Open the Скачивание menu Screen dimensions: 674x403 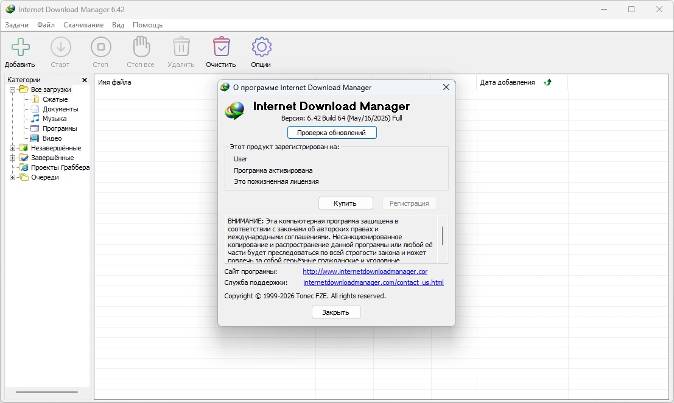(83, 25)
